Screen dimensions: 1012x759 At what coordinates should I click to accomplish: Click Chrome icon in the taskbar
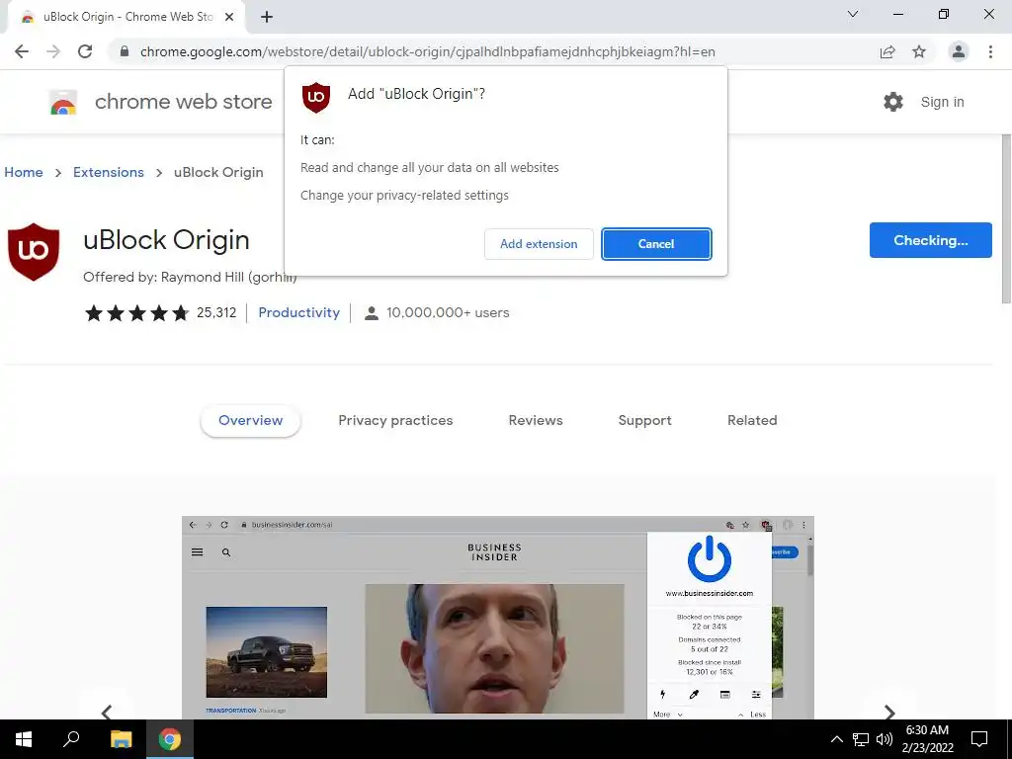(x=170, y=739)
